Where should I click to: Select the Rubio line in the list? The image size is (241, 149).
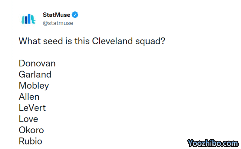point(30,141)
